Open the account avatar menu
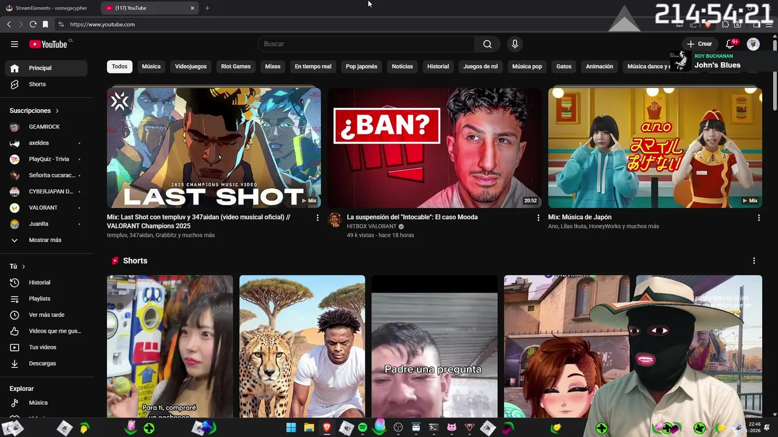Screen dimensions: 778x437 (753, 44)
